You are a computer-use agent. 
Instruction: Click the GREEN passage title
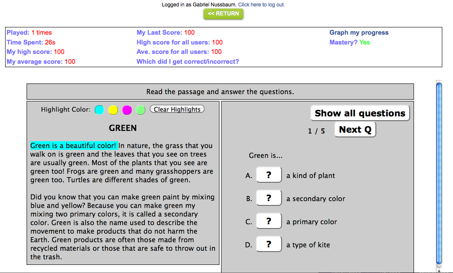[123, 128]
